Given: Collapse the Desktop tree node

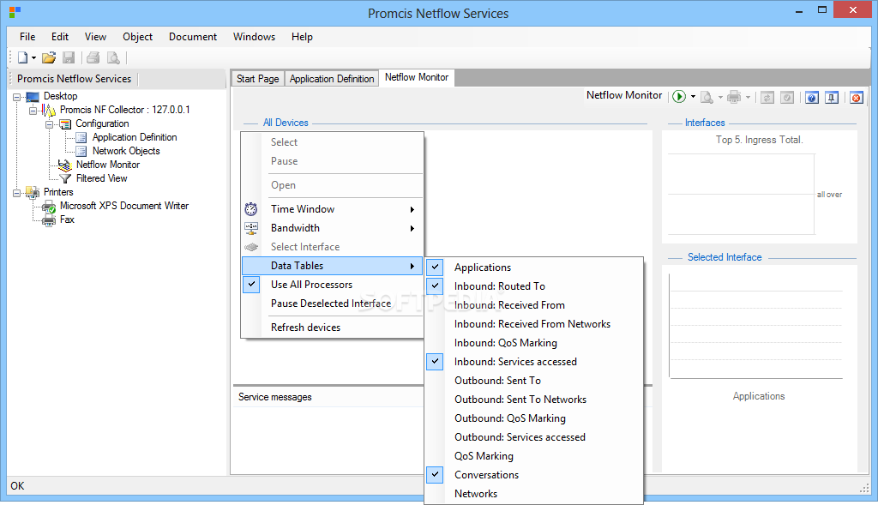Looking at the screenshot, I should click(17, 97).
